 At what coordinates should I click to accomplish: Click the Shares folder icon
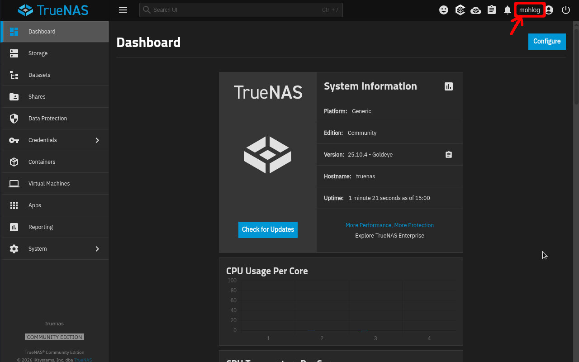tap(14, 97)
